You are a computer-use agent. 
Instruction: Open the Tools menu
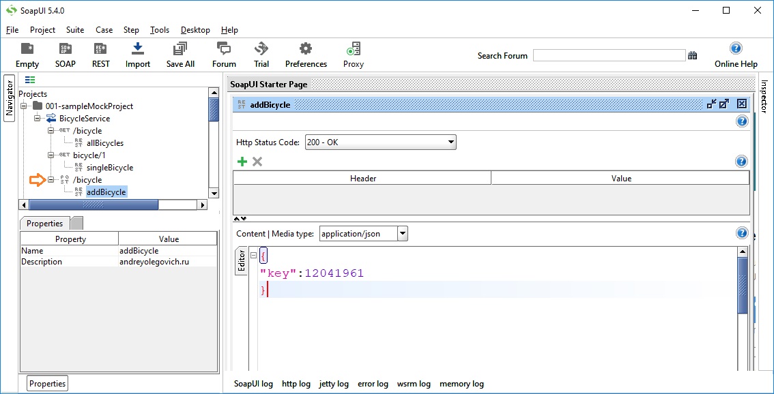(160, 30)
